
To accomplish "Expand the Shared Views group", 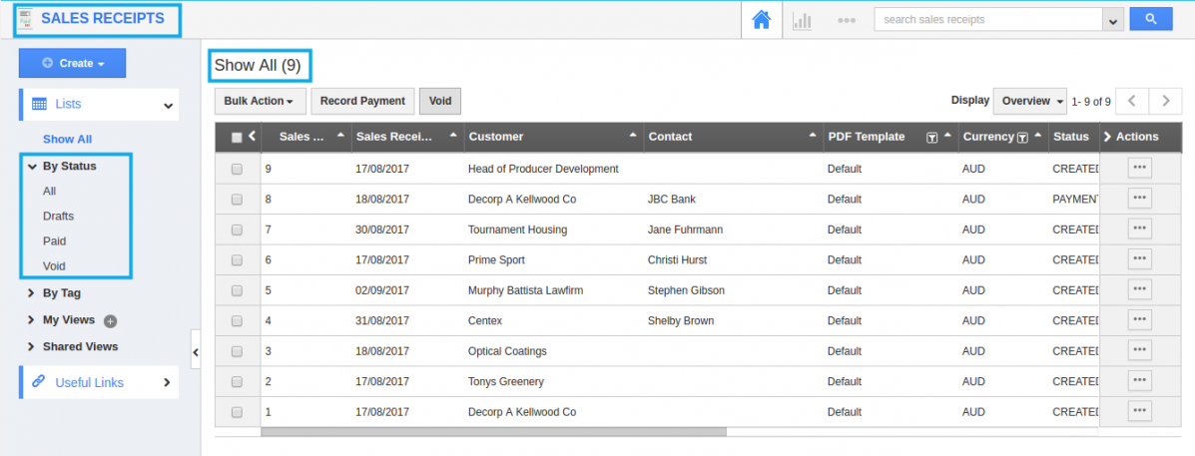I will [31, 346].
